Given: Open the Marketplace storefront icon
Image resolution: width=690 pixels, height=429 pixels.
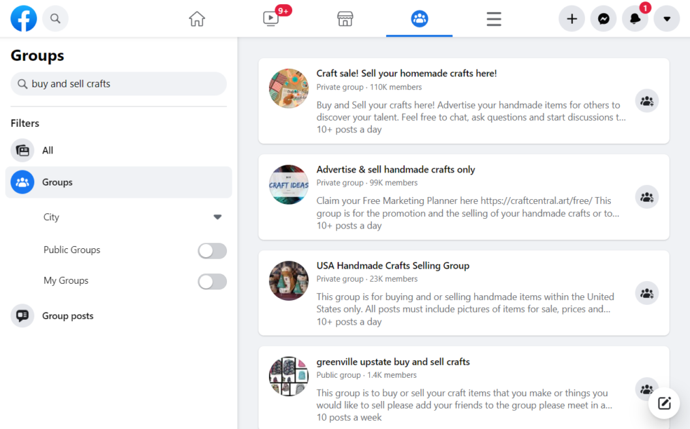Looking at the screenshot, I should 345,18.
